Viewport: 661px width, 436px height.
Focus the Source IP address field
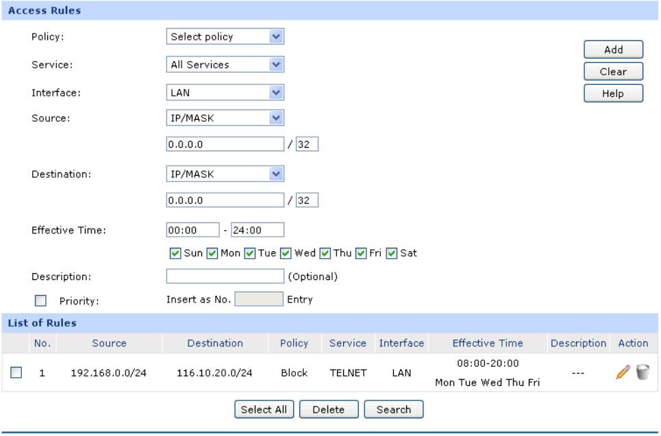pyautogui.click(x=225, y=144)
